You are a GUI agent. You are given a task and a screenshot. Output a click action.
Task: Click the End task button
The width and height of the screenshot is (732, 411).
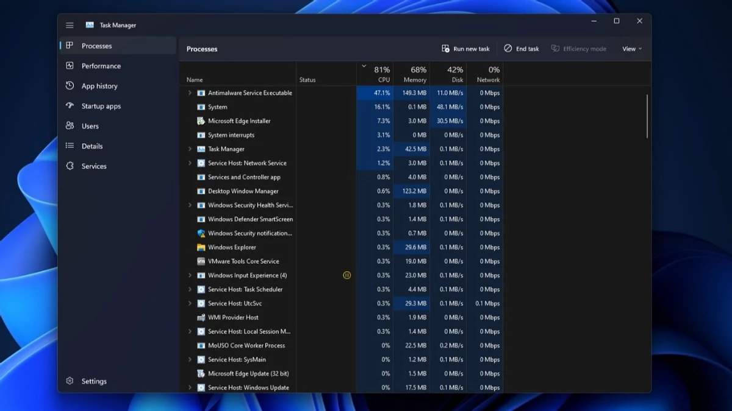[522, 49]
